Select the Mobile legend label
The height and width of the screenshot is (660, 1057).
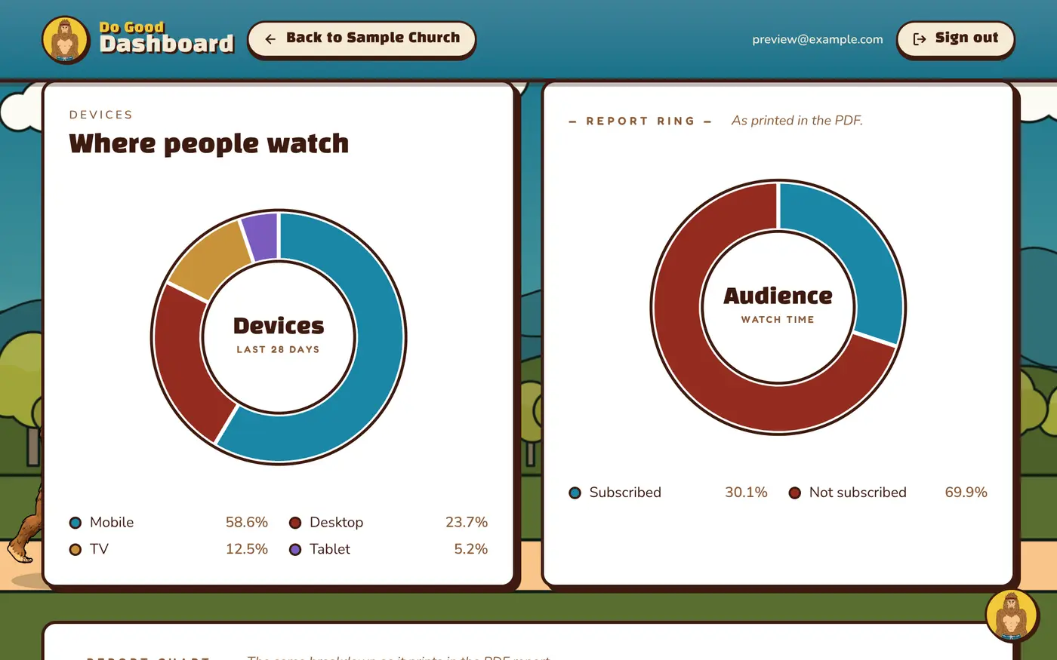[112, 522]
